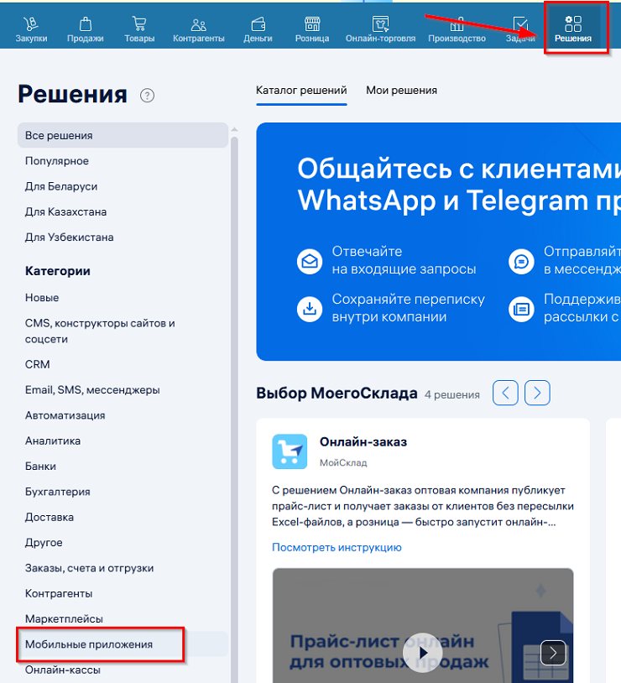
Task: Click the Посмотреть инструкцию link
Action: (337, 548)
